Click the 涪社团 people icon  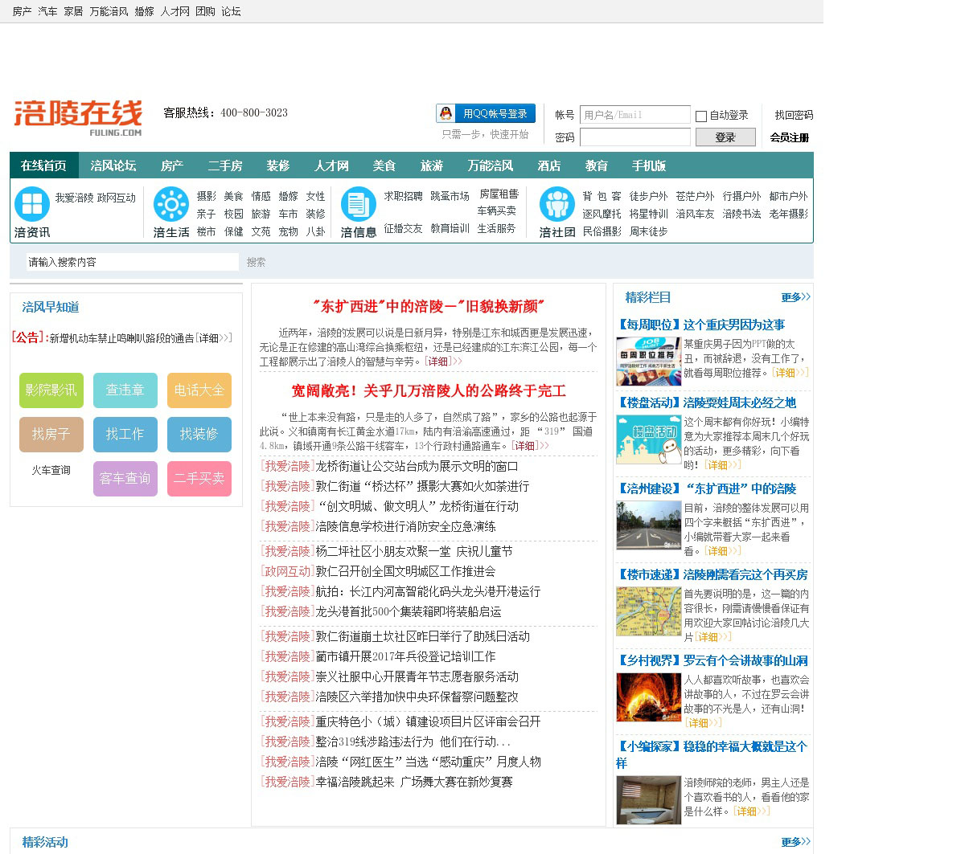tap(556, 204)
